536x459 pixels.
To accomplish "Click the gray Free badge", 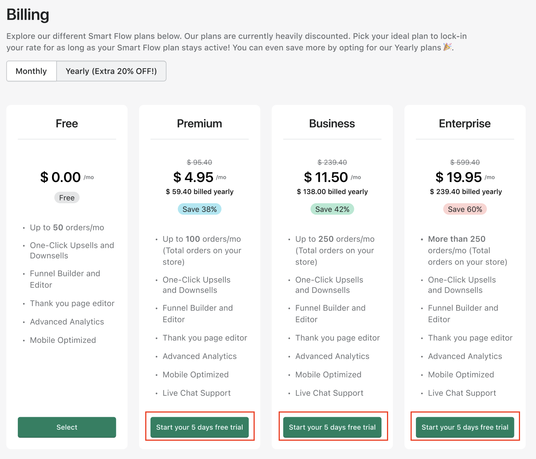I will (67, 198).
